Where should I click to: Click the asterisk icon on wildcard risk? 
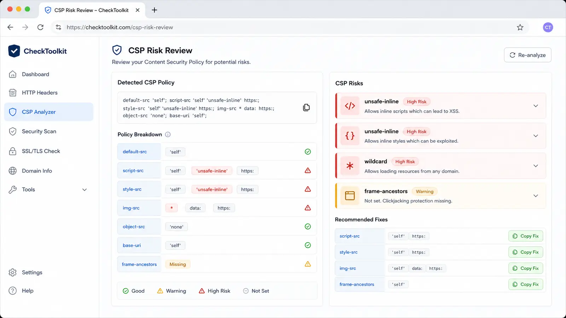350,166
